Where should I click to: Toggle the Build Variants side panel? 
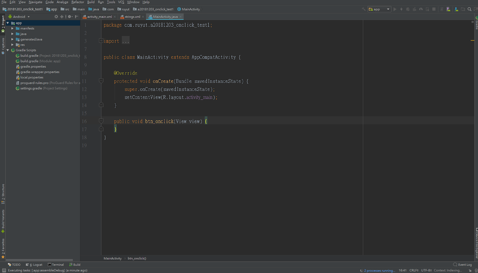[x=3, y=221]
